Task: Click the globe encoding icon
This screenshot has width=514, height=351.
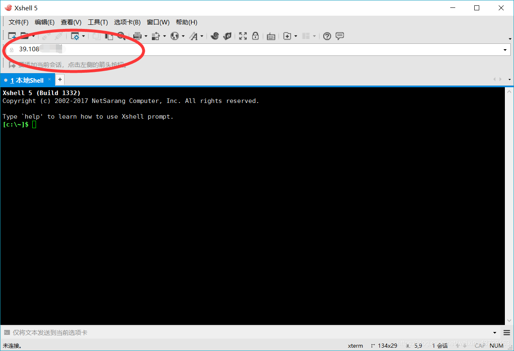Action: (175, 36)
